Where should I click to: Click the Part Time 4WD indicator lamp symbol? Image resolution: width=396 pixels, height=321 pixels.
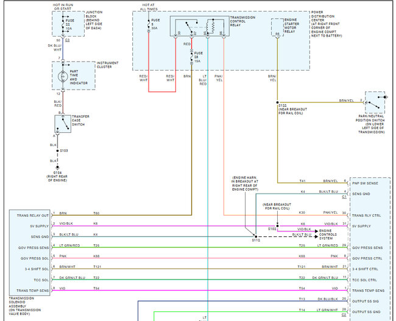click(63, 76)
